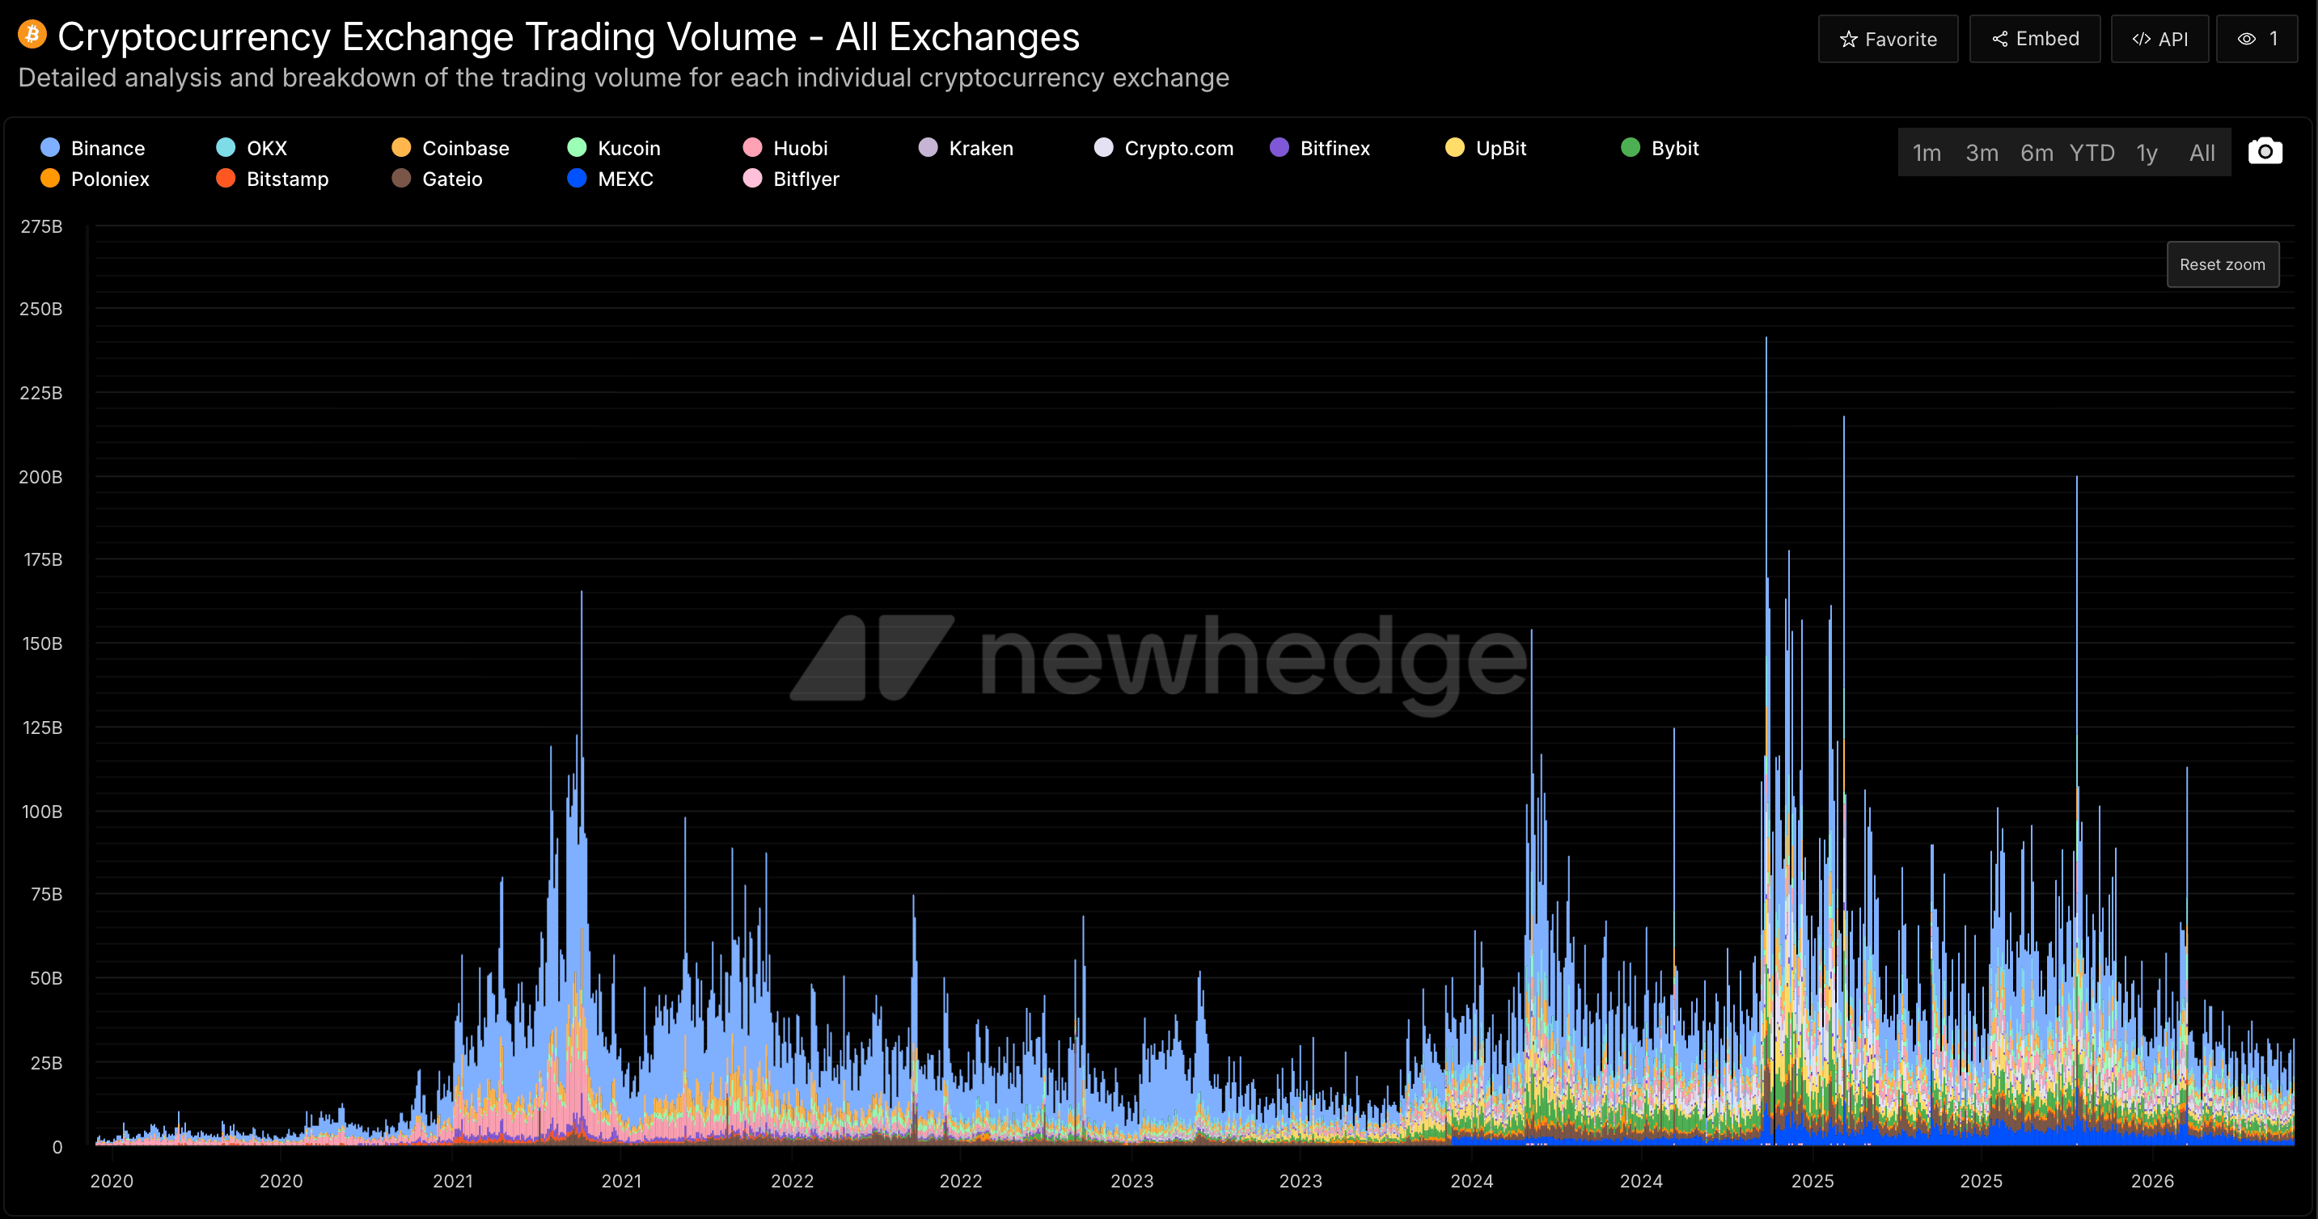Toggle Huobi series in legend
Viewport: 2318px width, 1219px height.
coord(785,149)
